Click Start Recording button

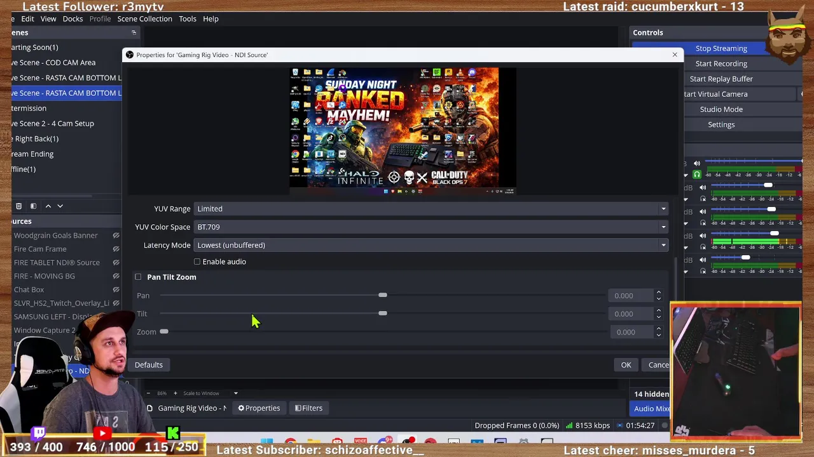tap(721, 63)
